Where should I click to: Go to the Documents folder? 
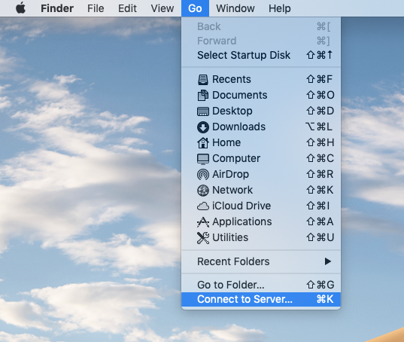click(261, 95)
